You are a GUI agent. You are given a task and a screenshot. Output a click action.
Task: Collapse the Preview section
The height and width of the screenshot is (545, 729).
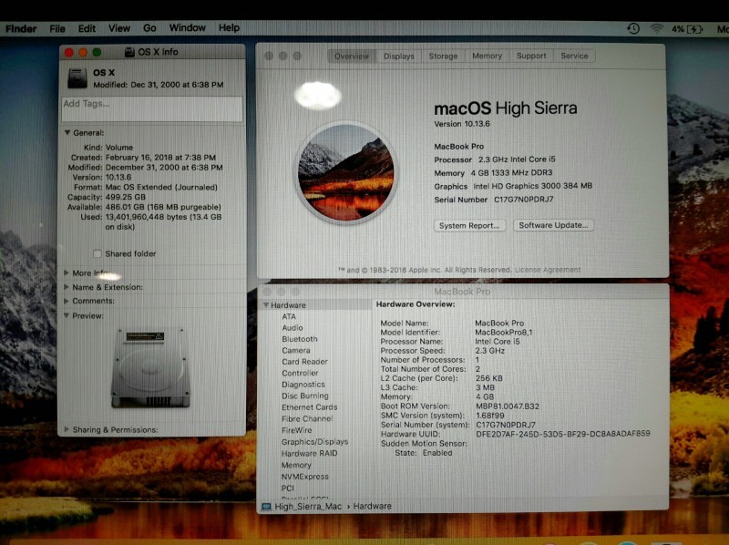[x=67, y=315]
